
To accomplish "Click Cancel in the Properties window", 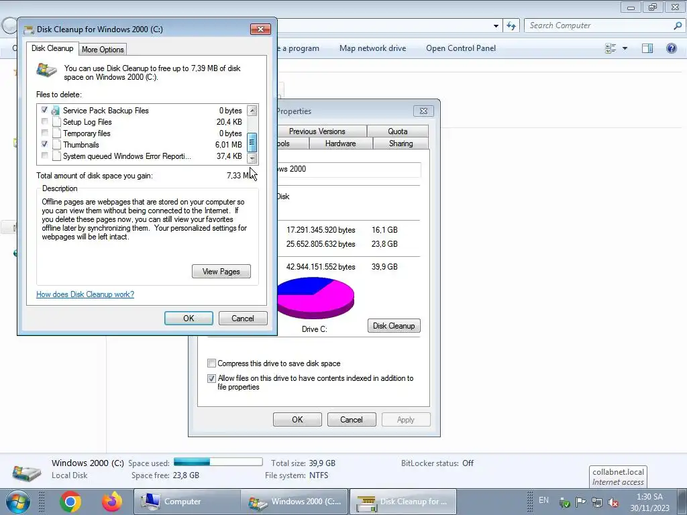I will pyautogui.click(x=352, y=420).
